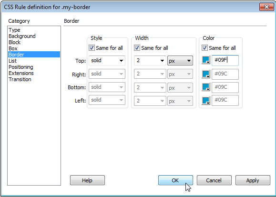Open the Top border color picker swatch

click(206, 60)
